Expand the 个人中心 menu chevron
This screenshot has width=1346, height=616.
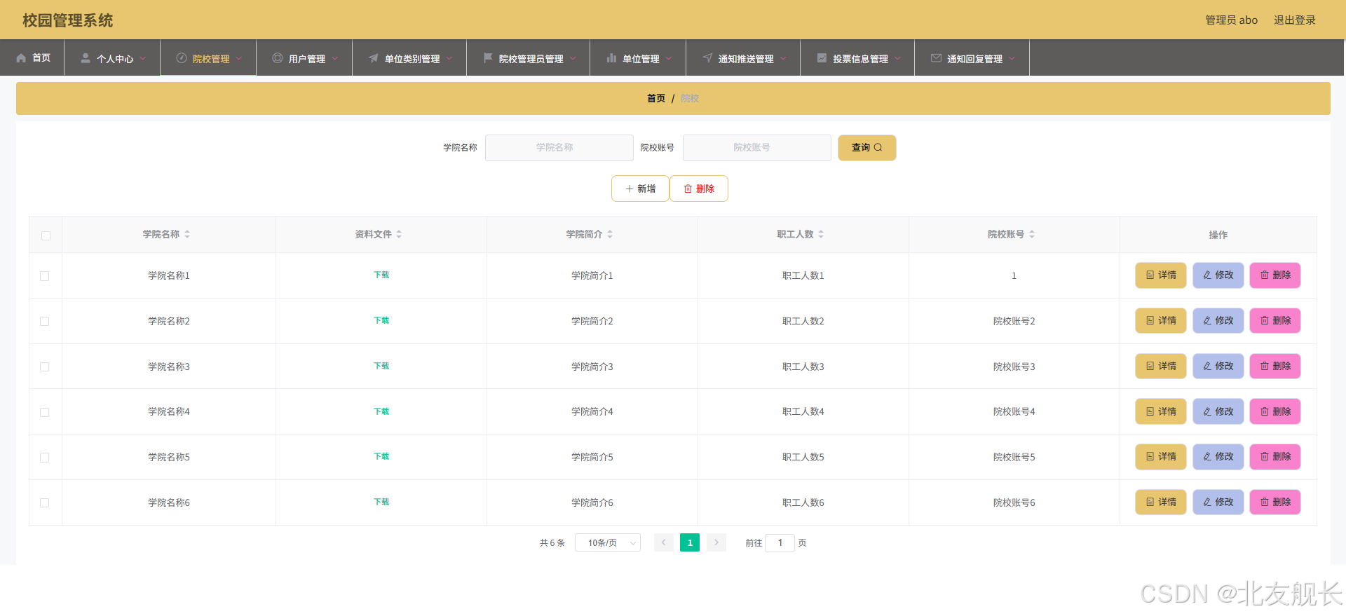[143, 58]
